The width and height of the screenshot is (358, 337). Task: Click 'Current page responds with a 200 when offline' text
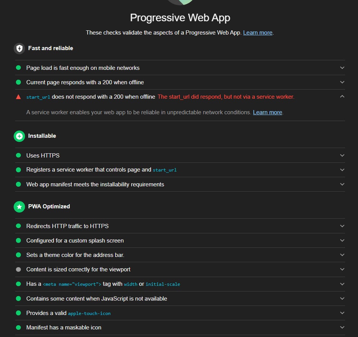85,82
